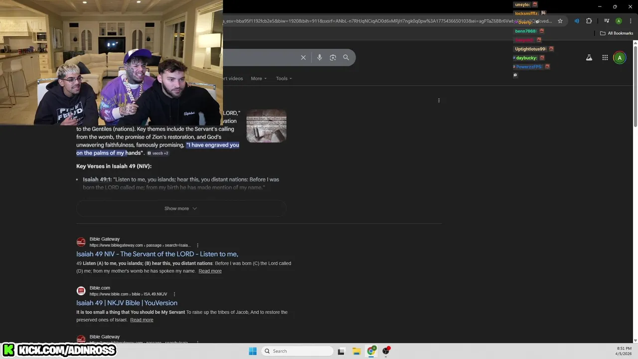This screenshot has height=359, width=638.
Task: Click the Bible Gateway site favicon
Action: 81,242
